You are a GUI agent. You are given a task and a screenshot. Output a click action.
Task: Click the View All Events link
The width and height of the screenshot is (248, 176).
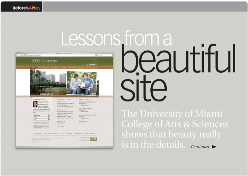pyautogui.click(x=60, y=127)
